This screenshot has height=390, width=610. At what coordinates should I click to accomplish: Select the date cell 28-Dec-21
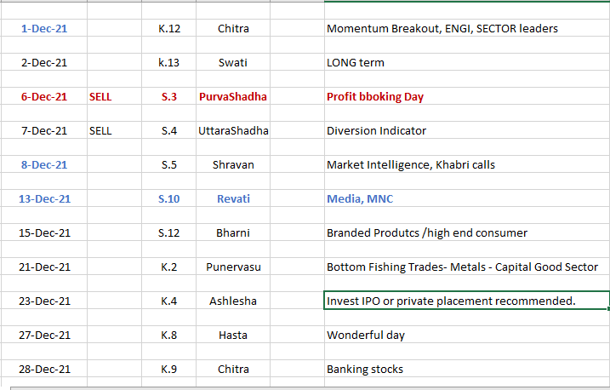coord(44,369)
